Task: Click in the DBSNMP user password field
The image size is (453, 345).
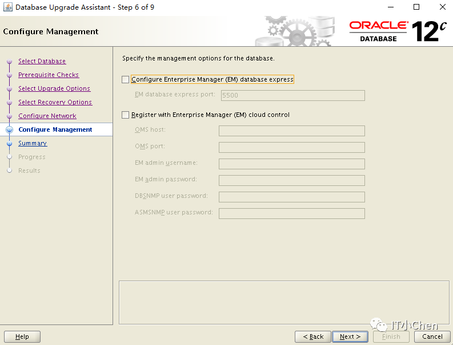Action: (x=292, y=197)
